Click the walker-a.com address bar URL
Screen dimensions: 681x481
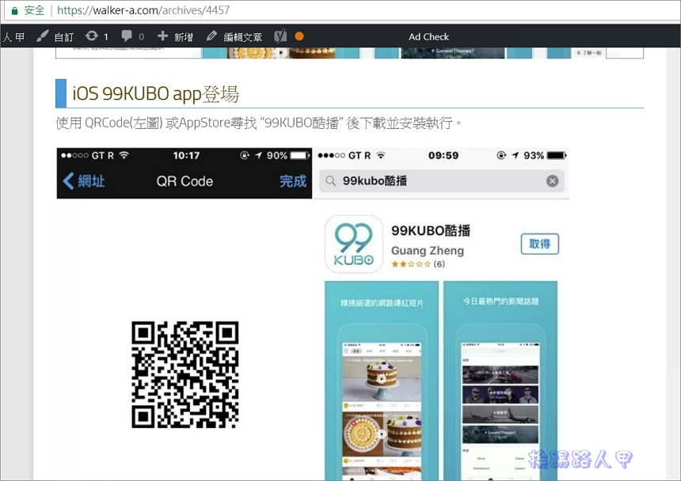click(143, 10)
